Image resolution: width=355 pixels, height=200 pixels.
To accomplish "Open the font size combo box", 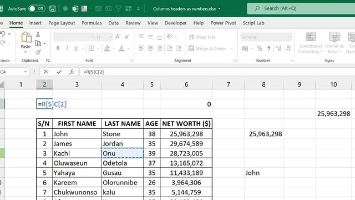I will tap(104, 37).
